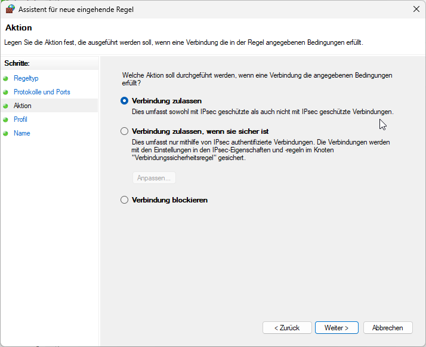This screenshot has width=426, height=347.
Task: Go to the Regeltyp step
Action: [26, 78]
